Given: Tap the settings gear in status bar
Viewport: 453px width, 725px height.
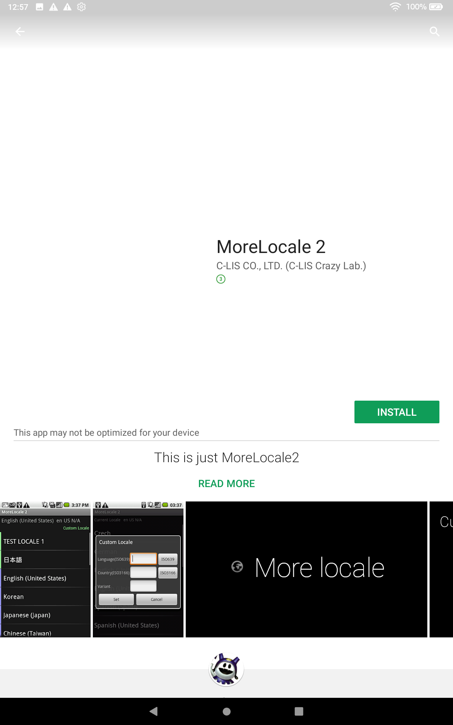Looking at the screenshot, I should point(82,7).
